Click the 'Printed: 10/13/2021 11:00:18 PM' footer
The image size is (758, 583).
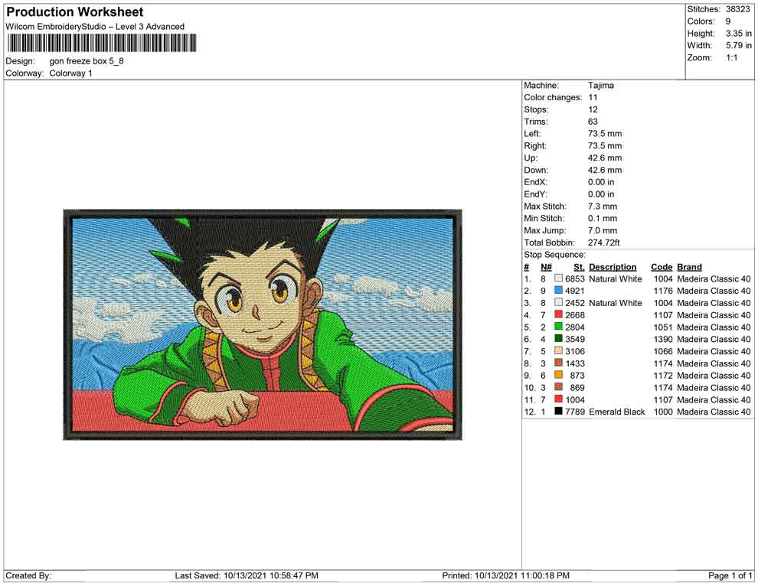coord(505,575)
